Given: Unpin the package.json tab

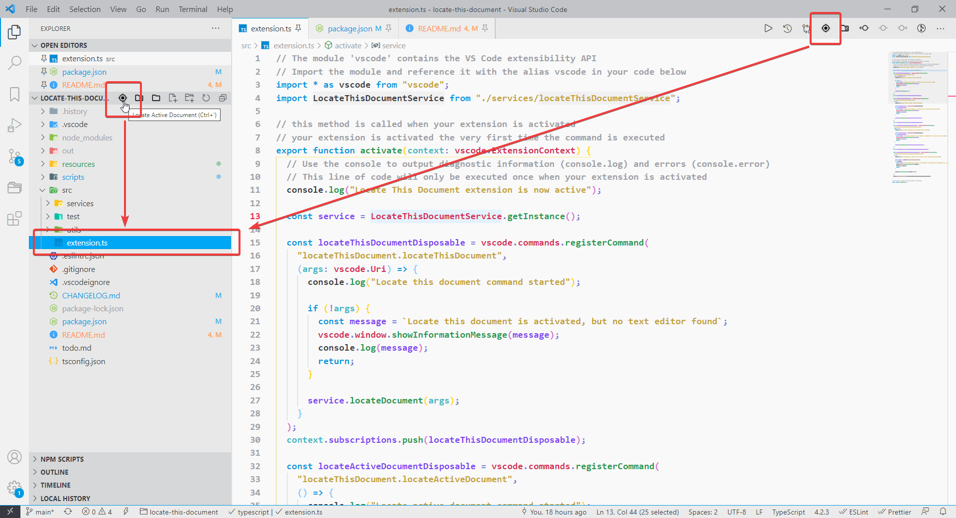Looking at the screenshot, I should click(x=389, y=28).
